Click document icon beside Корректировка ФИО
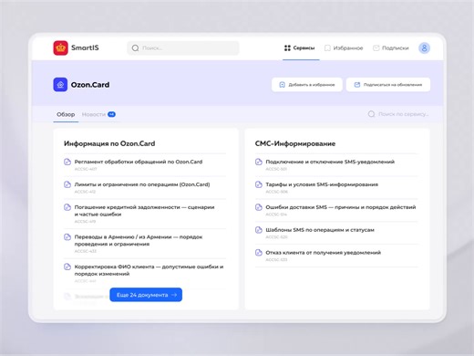Viewport: 474px width, 356px height. (67, 267)
